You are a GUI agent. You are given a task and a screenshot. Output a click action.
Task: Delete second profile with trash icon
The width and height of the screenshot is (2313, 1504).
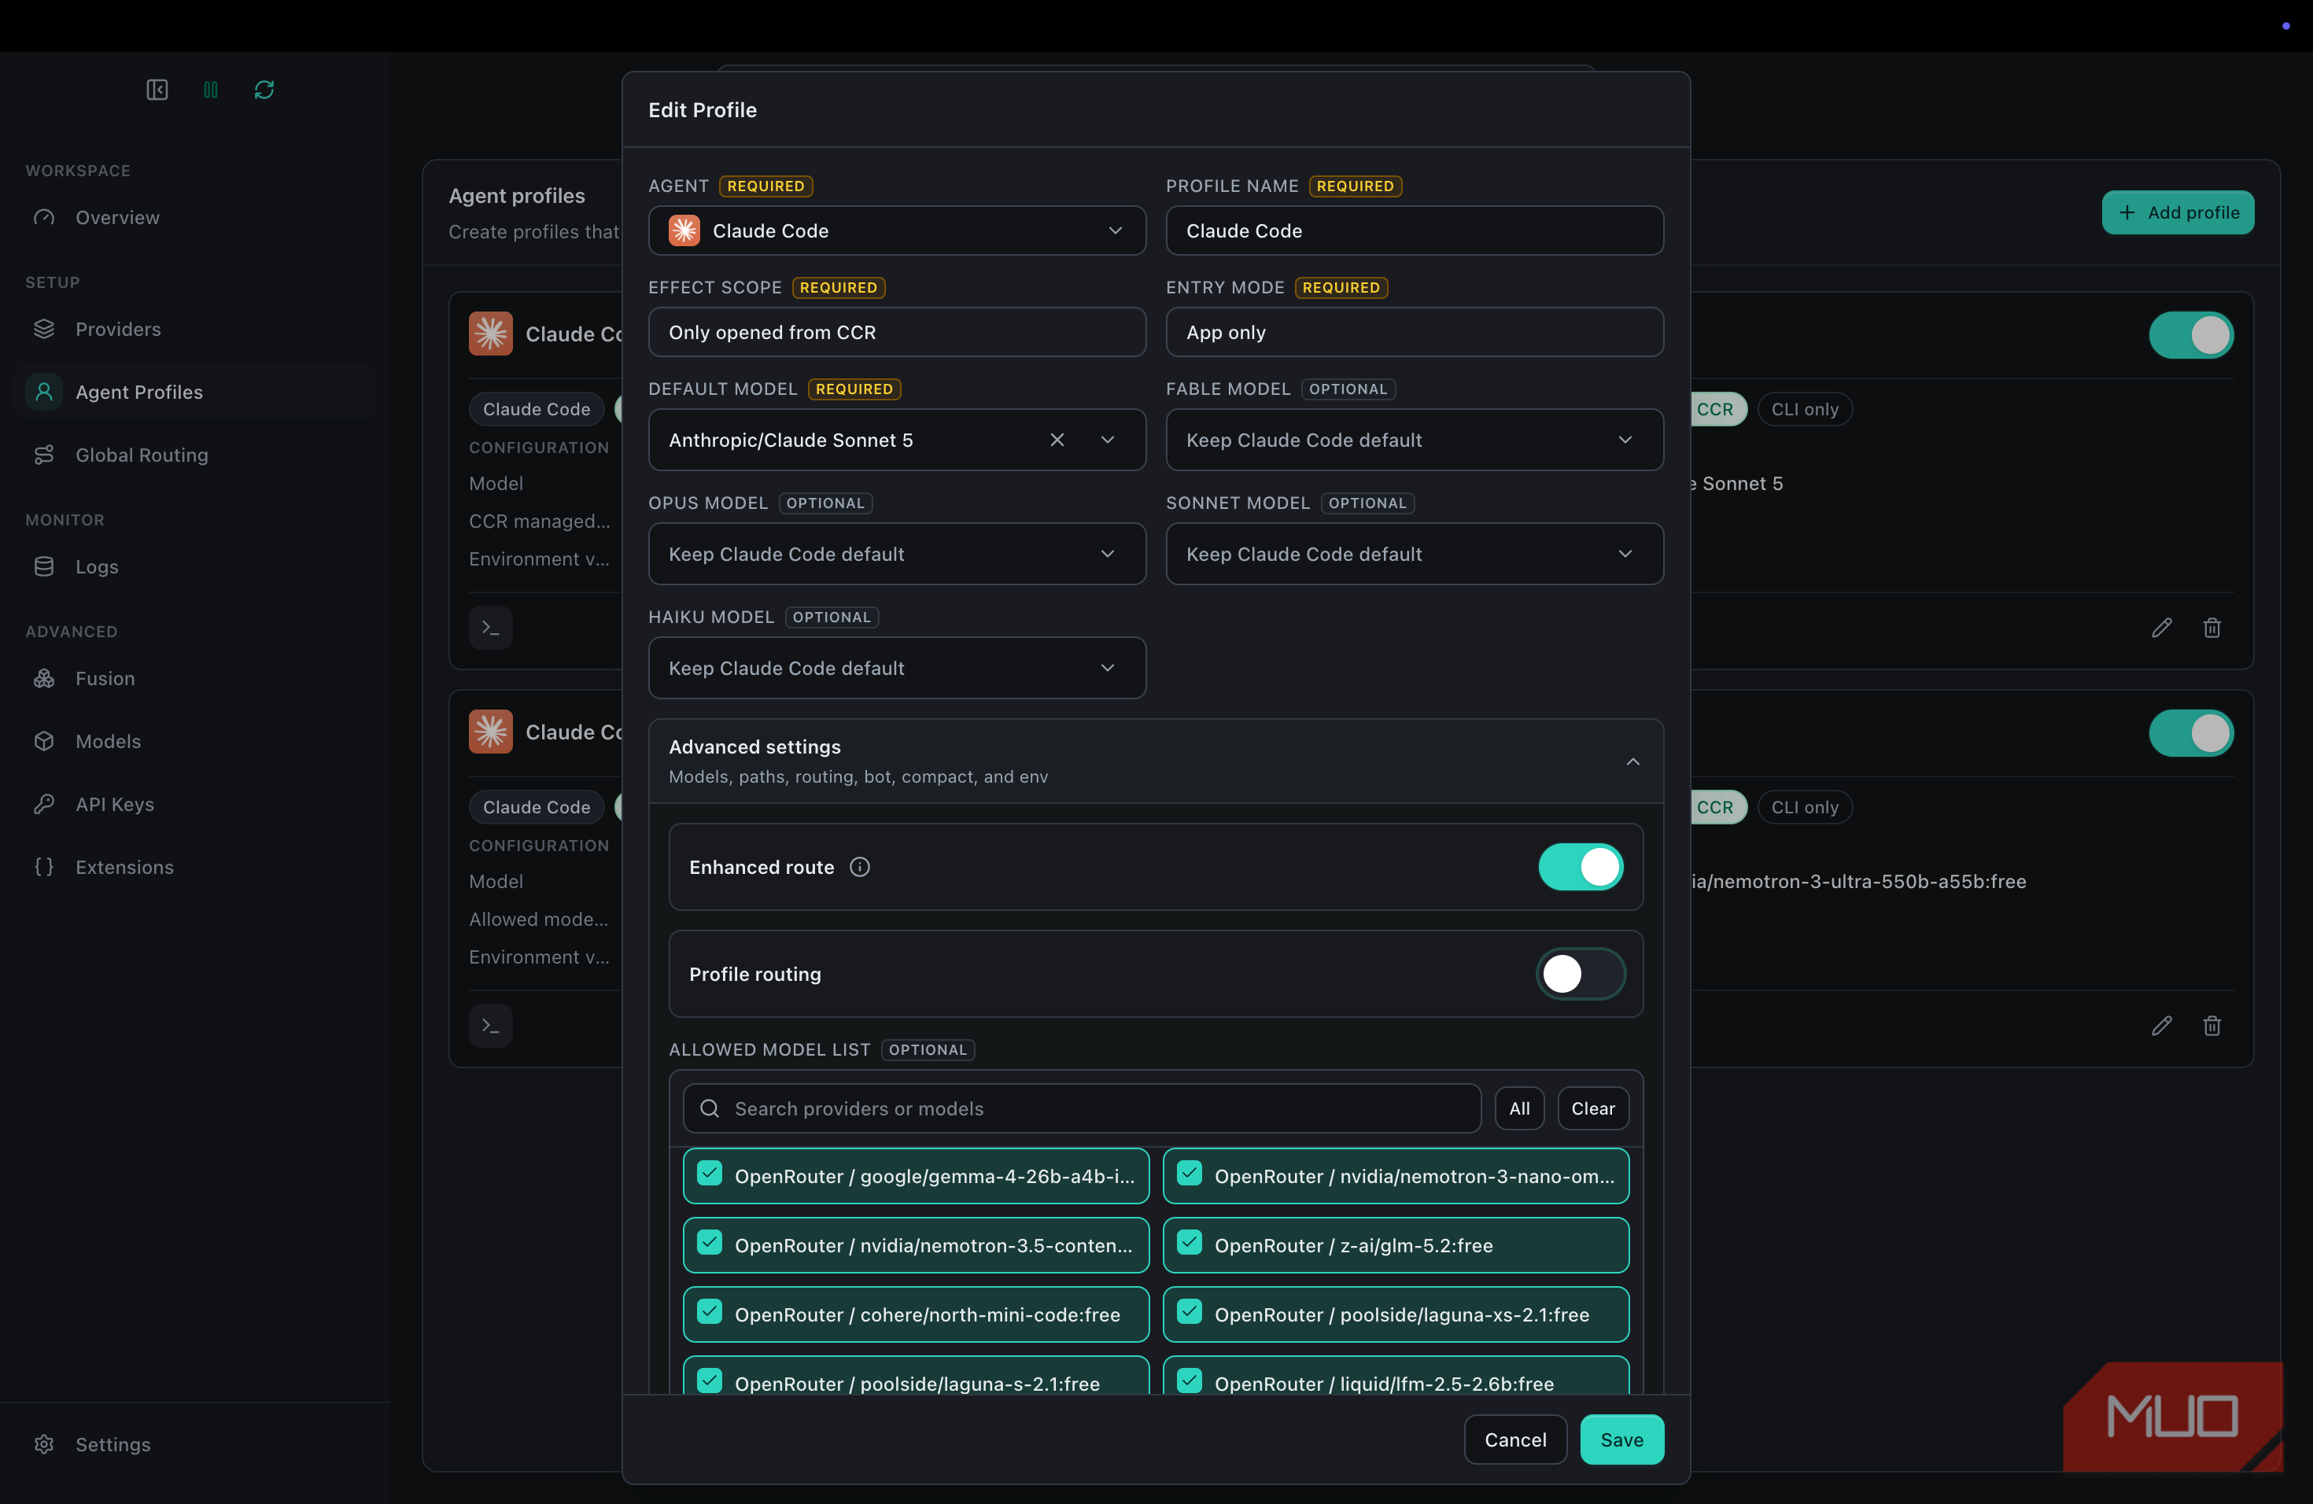(2212, 1026)
